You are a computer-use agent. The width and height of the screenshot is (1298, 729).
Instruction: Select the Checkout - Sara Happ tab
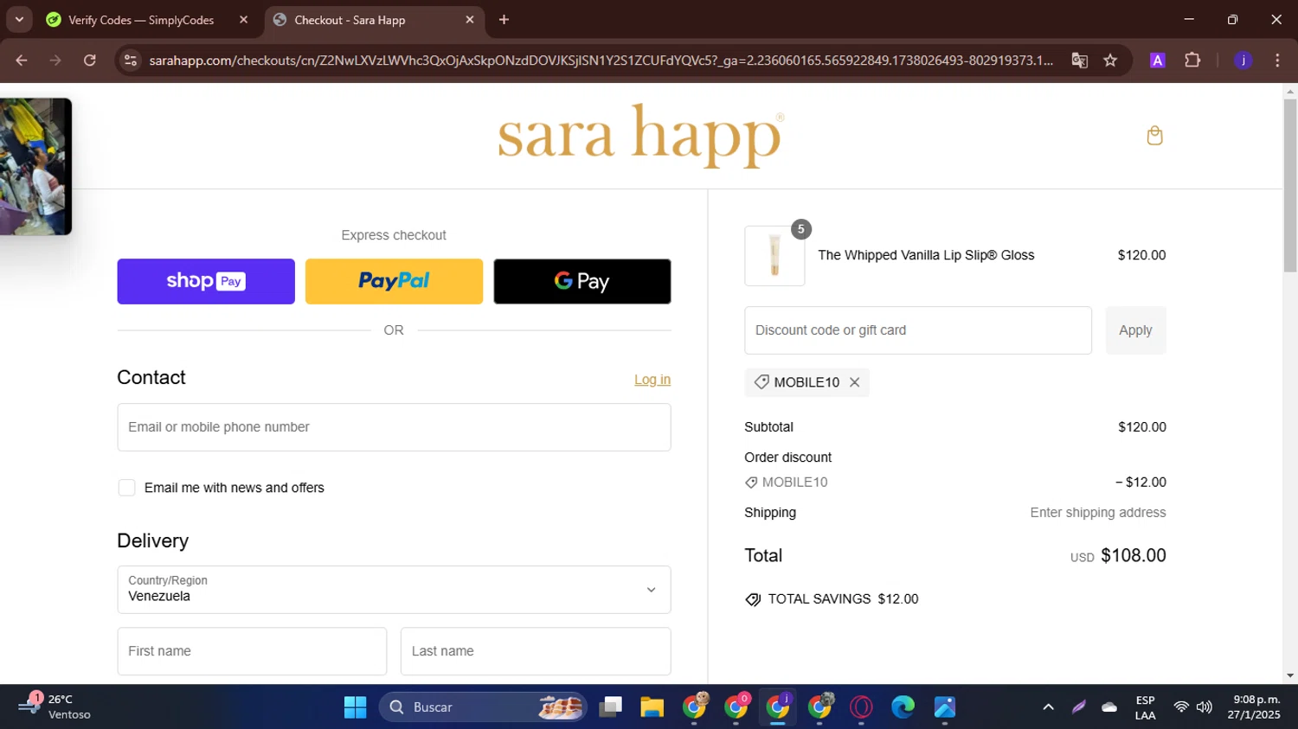click(350, 20)
